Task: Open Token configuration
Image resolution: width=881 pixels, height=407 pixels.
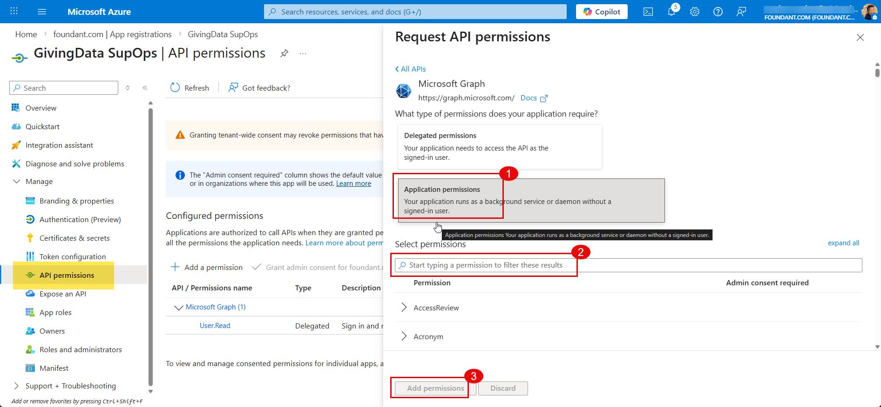Action: pyautogui.click(x=72, y=256)
